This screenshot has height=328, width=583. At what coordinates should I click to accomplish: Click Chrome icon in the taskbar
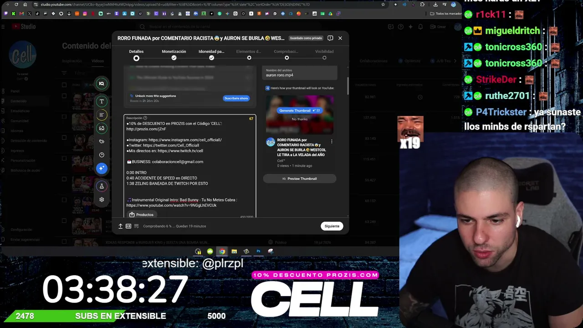pos(222,251)
